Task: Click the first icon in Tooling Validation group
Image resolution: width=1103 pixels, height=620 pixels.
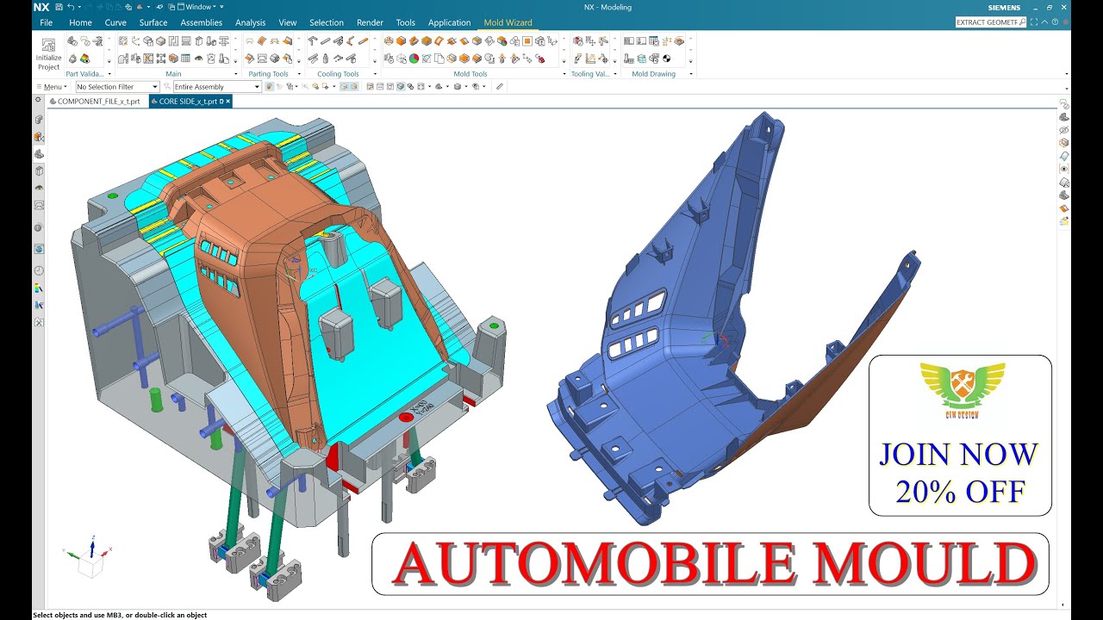Action: coord(578,41)
